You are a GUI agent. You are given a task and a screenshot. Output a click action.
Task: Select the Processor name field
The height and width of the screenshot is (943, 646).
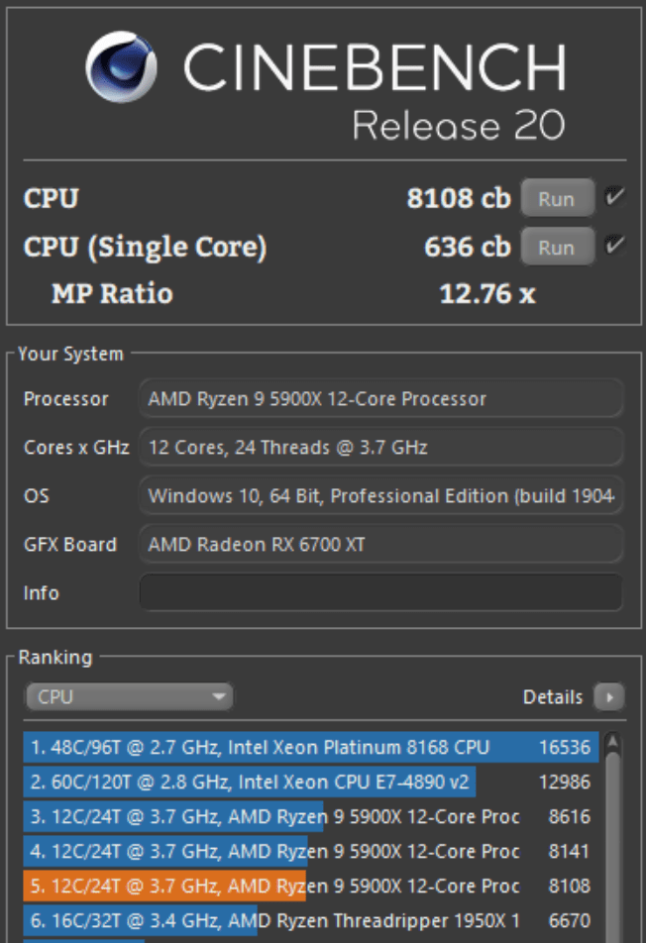381,399
